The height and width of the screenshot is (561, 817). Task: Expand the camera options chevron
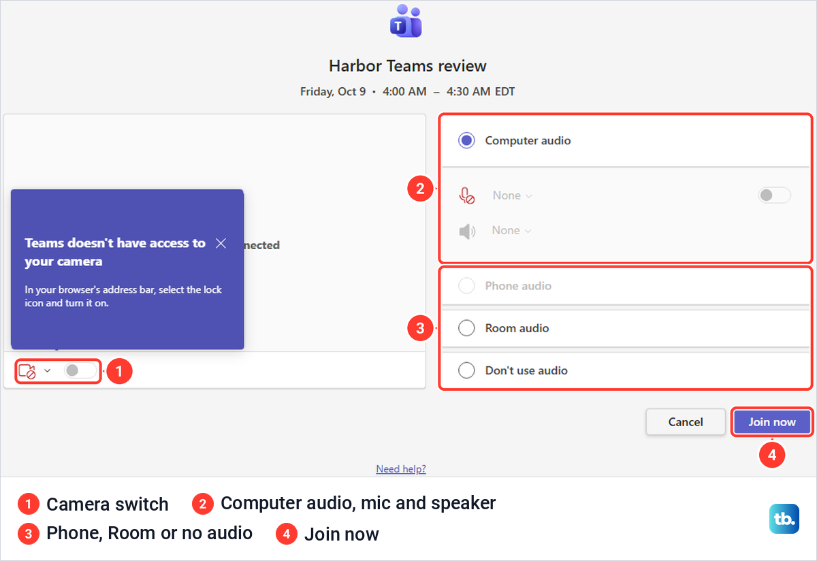tap(48, 371)
